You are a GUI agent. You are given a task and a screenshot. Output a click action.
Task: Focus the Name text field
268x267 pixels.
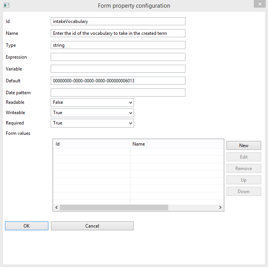click(118, 33)
